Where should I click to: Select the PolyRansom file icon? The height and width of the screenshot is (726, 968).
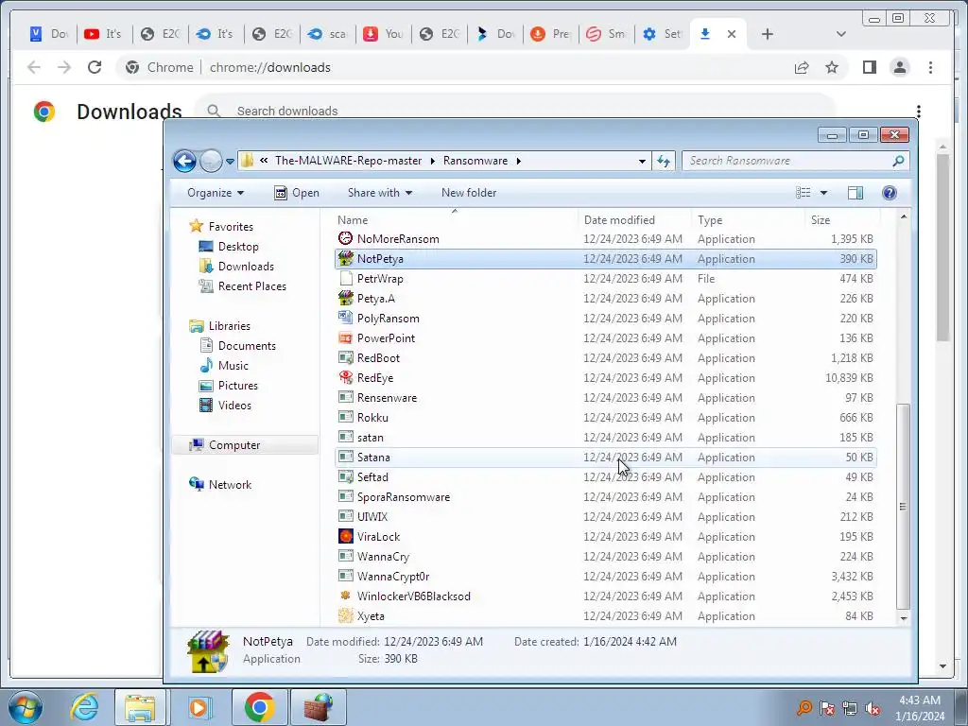[346, 318]
